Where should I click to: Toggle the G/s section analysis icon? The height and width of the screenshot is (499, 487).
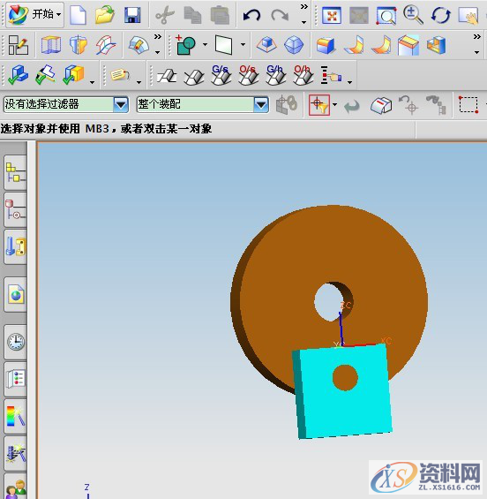[x=221, y=75]
